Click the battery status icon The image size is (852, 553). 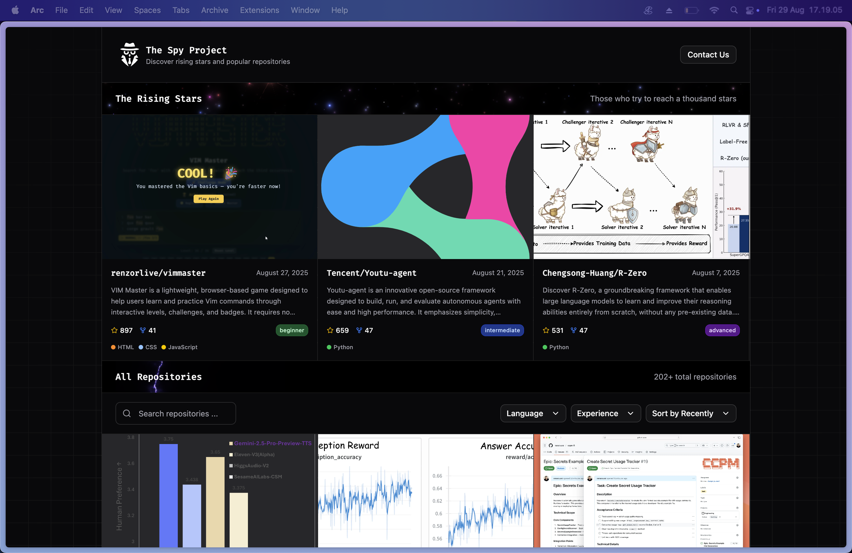692,10
